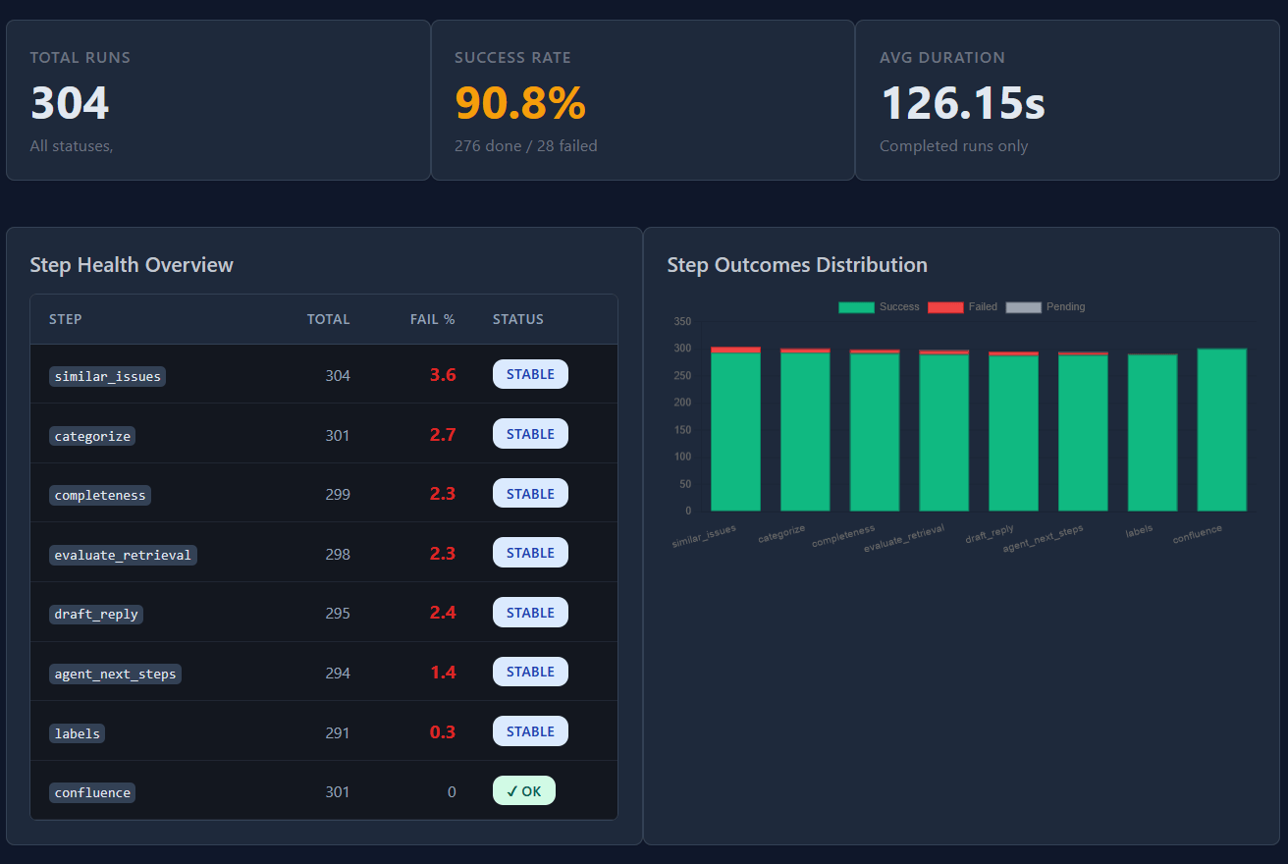Click the Step Health Overview heading
Screen dimensions: 1288x864
(132, 265)
